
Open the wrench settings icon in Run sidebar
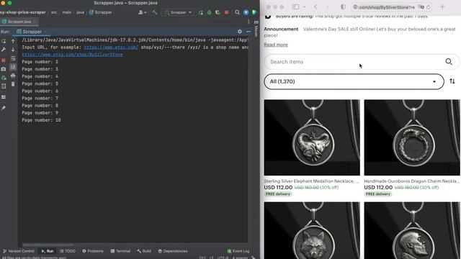[x=4, y=50]
